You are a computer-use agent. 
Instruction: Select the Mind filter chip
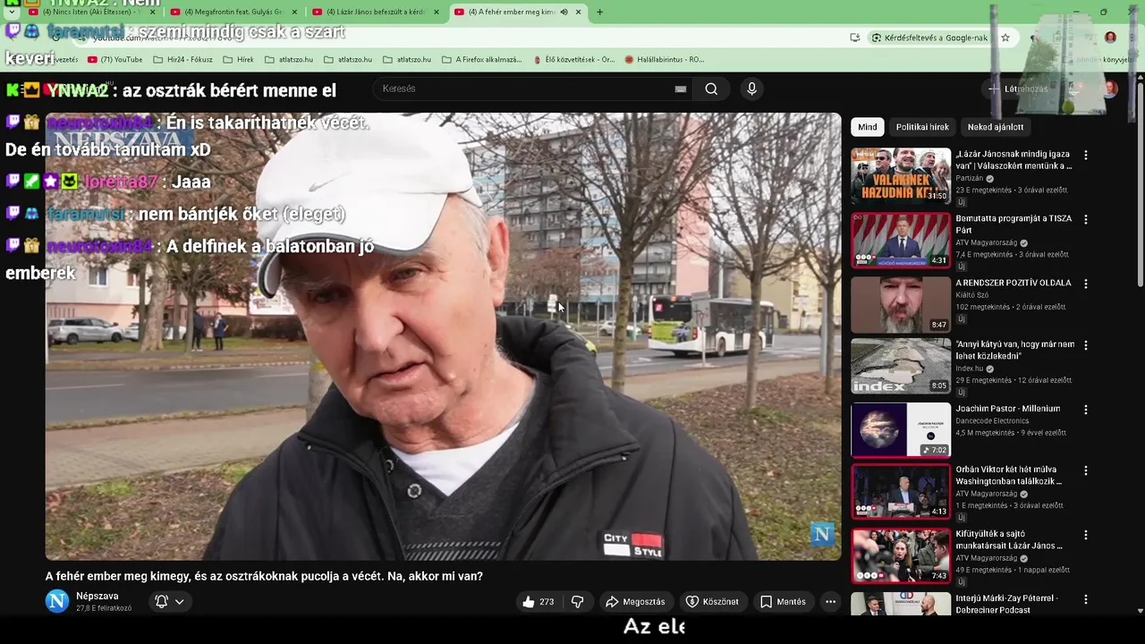pos(868,127)
